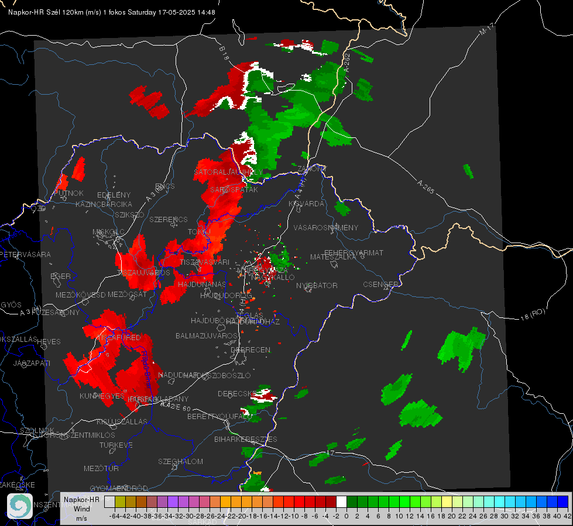573x526 pixels.
Task: Click the white legend swatch between -2 and 0
Action: pyautogui.click(x=341, y=502)
